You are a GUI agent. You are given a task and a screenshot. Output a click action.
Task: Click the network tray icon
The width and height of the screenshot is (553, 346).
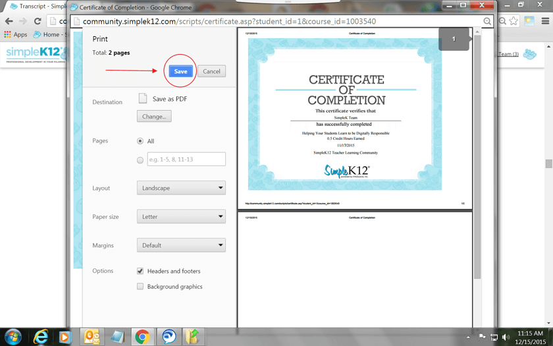(x=494, y=337)
